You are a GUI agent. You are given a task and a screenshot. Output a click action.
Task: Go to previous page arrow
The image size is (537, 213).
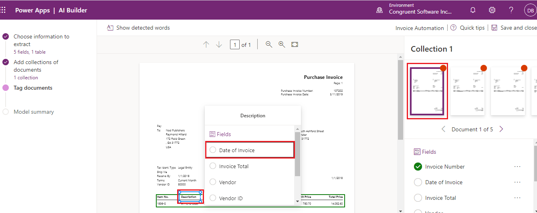coord(206,44)
